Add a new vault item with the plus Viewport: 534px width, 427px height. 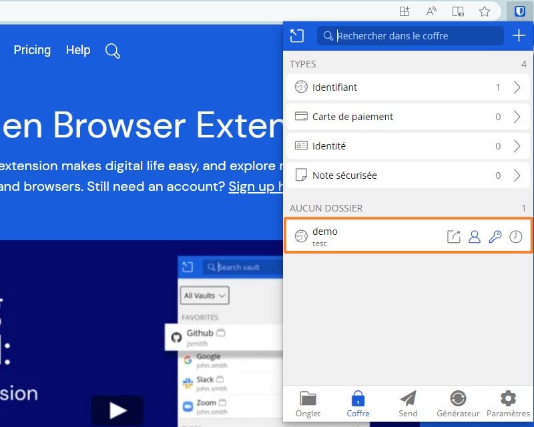(x=519, y=37)
